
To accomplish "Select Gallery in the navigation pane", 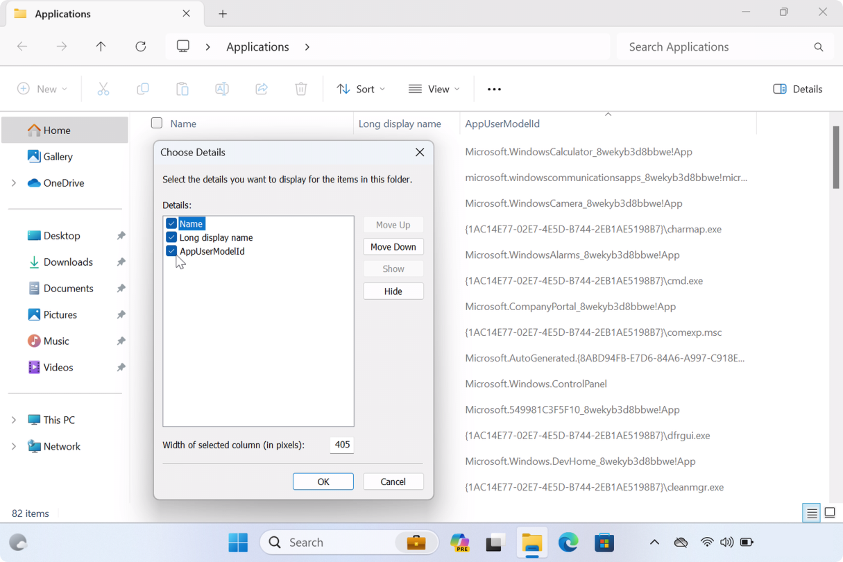I will (58, 157).
